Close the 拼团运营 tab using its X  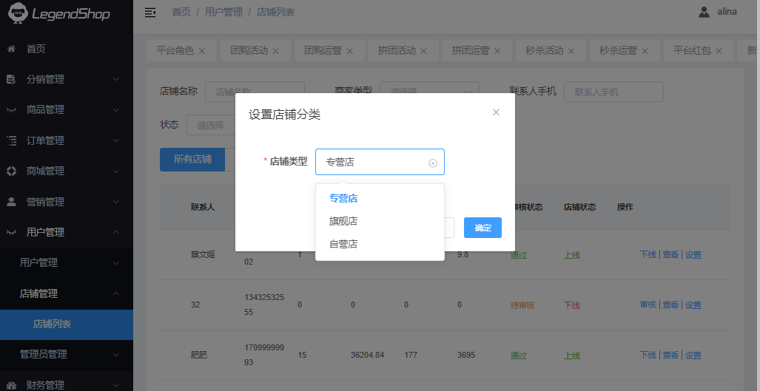tap(497, 51)
